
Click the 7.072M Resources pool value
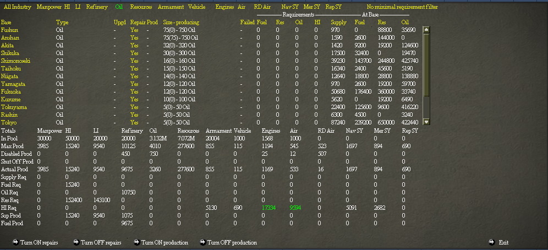point(187,138)
